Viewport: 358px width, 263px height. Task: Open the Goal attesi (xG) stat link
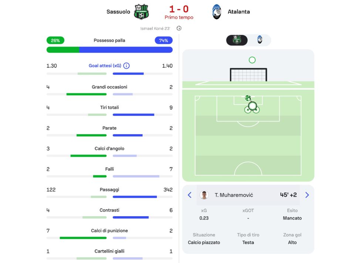click(105, 66)
